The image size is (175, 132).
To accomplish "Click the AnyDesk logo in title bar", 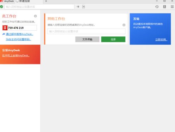I will 1,1.
